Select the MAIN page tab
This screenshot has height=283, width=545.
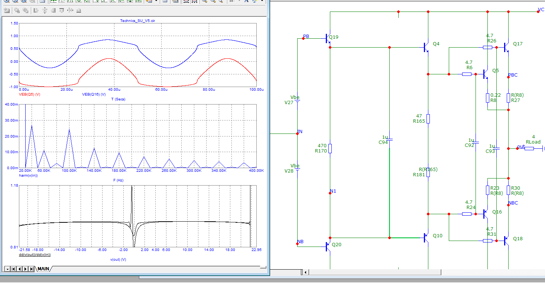pos(43,268)
